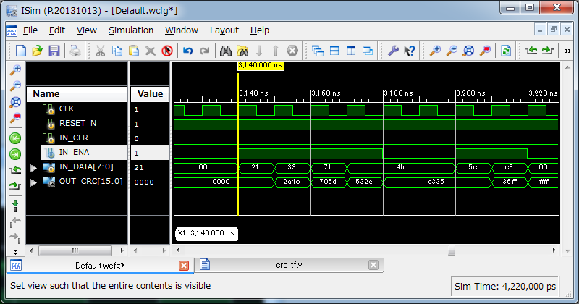This screenshot has height=304, width=579.
Task: Click Zoom to Full View in the left sidebar
Action: [x=15, y=102]
